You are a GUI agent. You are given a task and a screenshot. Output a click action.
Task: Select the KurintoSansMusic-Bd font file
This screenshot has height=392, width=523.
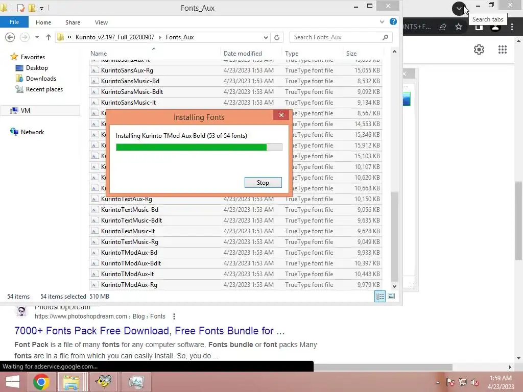coord(235,81)
